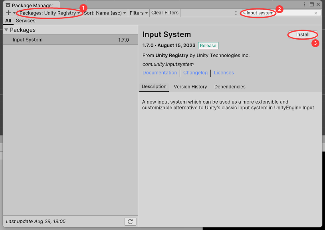Image resolution: width=325 pixels, height=230 pixels.
Task: Close the Package Manager window
Action: (x=318, y=4)
